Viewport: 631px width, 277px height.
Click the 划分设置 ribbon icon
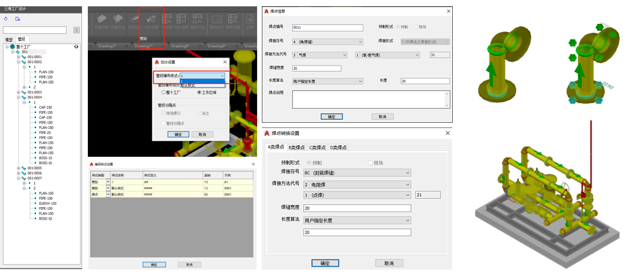click(152, 20)
